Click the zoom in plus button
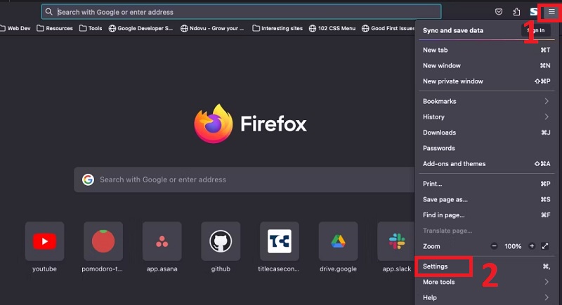This screenshot has width=562, height=305. click(x=532, y=246)
